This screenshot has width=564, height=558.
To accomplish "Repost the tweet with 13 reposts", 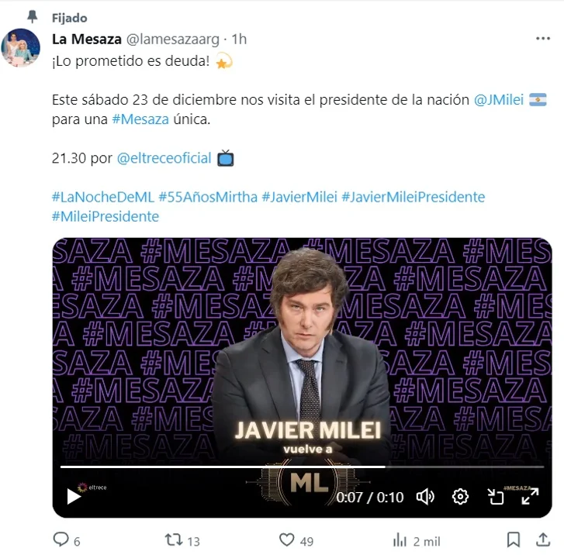I will point(174,539).
